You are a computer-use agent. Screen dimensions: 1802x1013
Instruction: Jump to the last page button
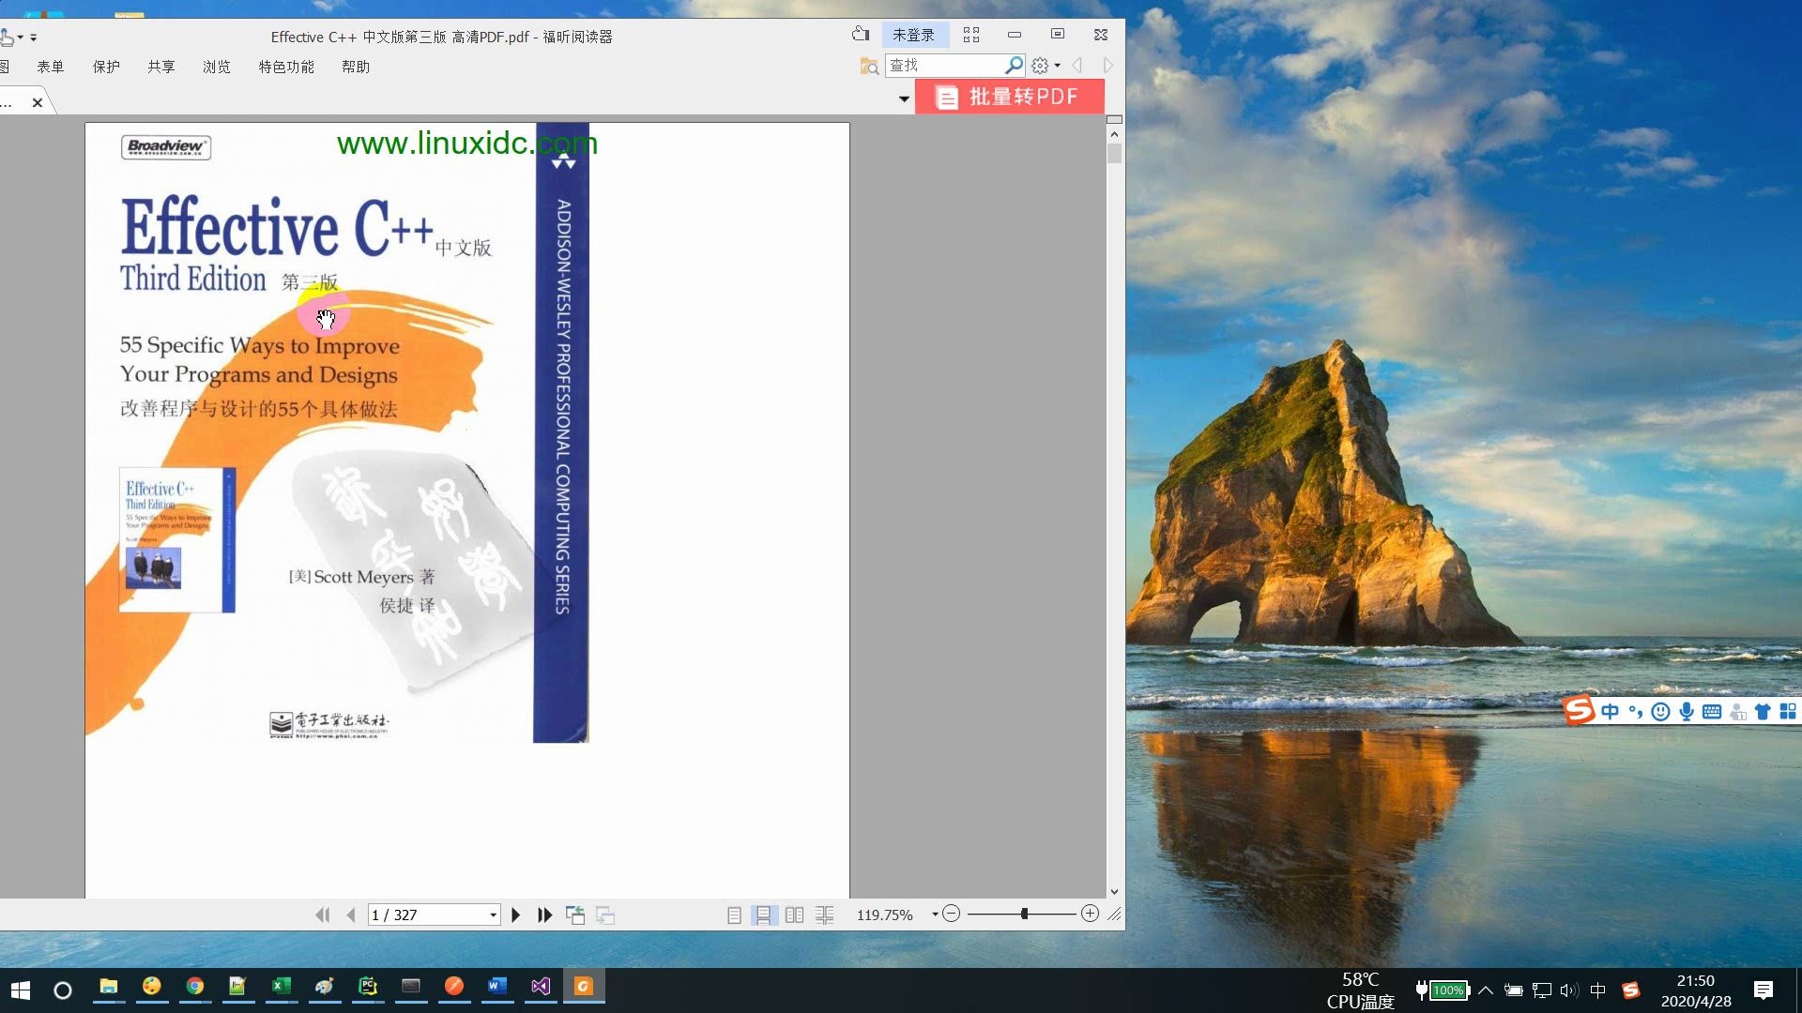pos(544,915)
